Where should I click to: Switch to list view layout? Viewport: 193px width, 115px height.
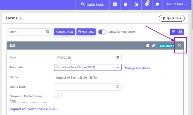(173, 32)
